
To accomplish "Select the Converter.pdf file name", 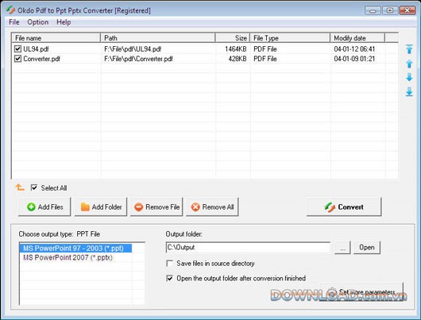I will [41, 59].
